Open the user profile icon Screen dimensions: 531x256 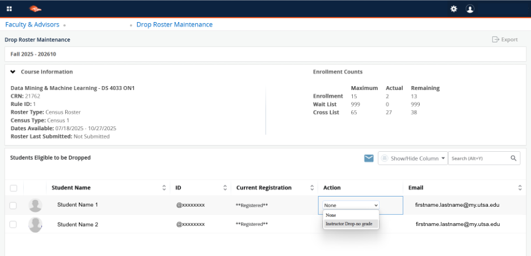pyautogui.click(x=470, y=9)
